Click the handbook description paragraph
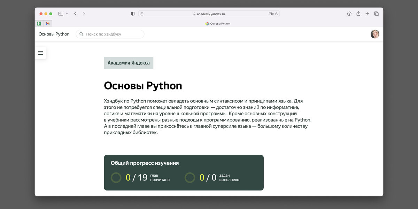The image size is (418, 209). coord(208,117)
